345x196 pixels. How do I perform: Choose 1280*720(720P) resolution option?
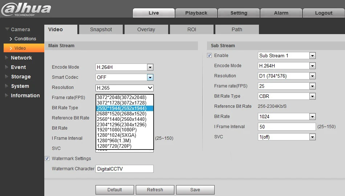tap(125, 146)
